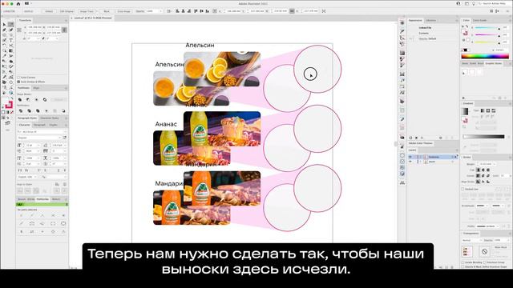The width and height of the screenshot is (513, 288).
Task: Click the Crop Image button
Action: click(x=124, y=11)
